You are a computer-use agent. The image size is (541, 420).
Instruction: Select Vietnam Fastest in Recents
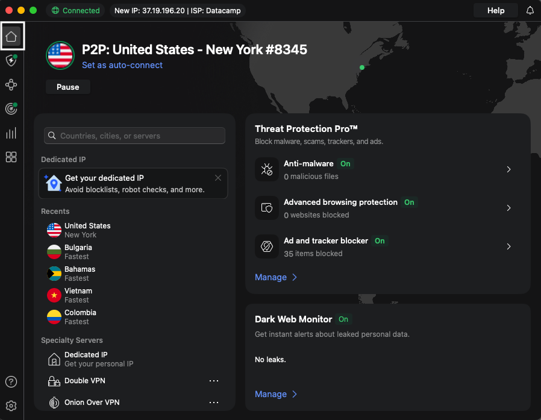(134, 295)
